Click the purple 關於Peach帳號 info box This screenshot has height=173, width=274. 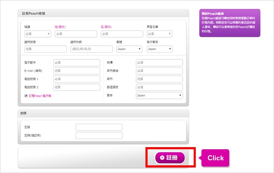pos(230,23)
